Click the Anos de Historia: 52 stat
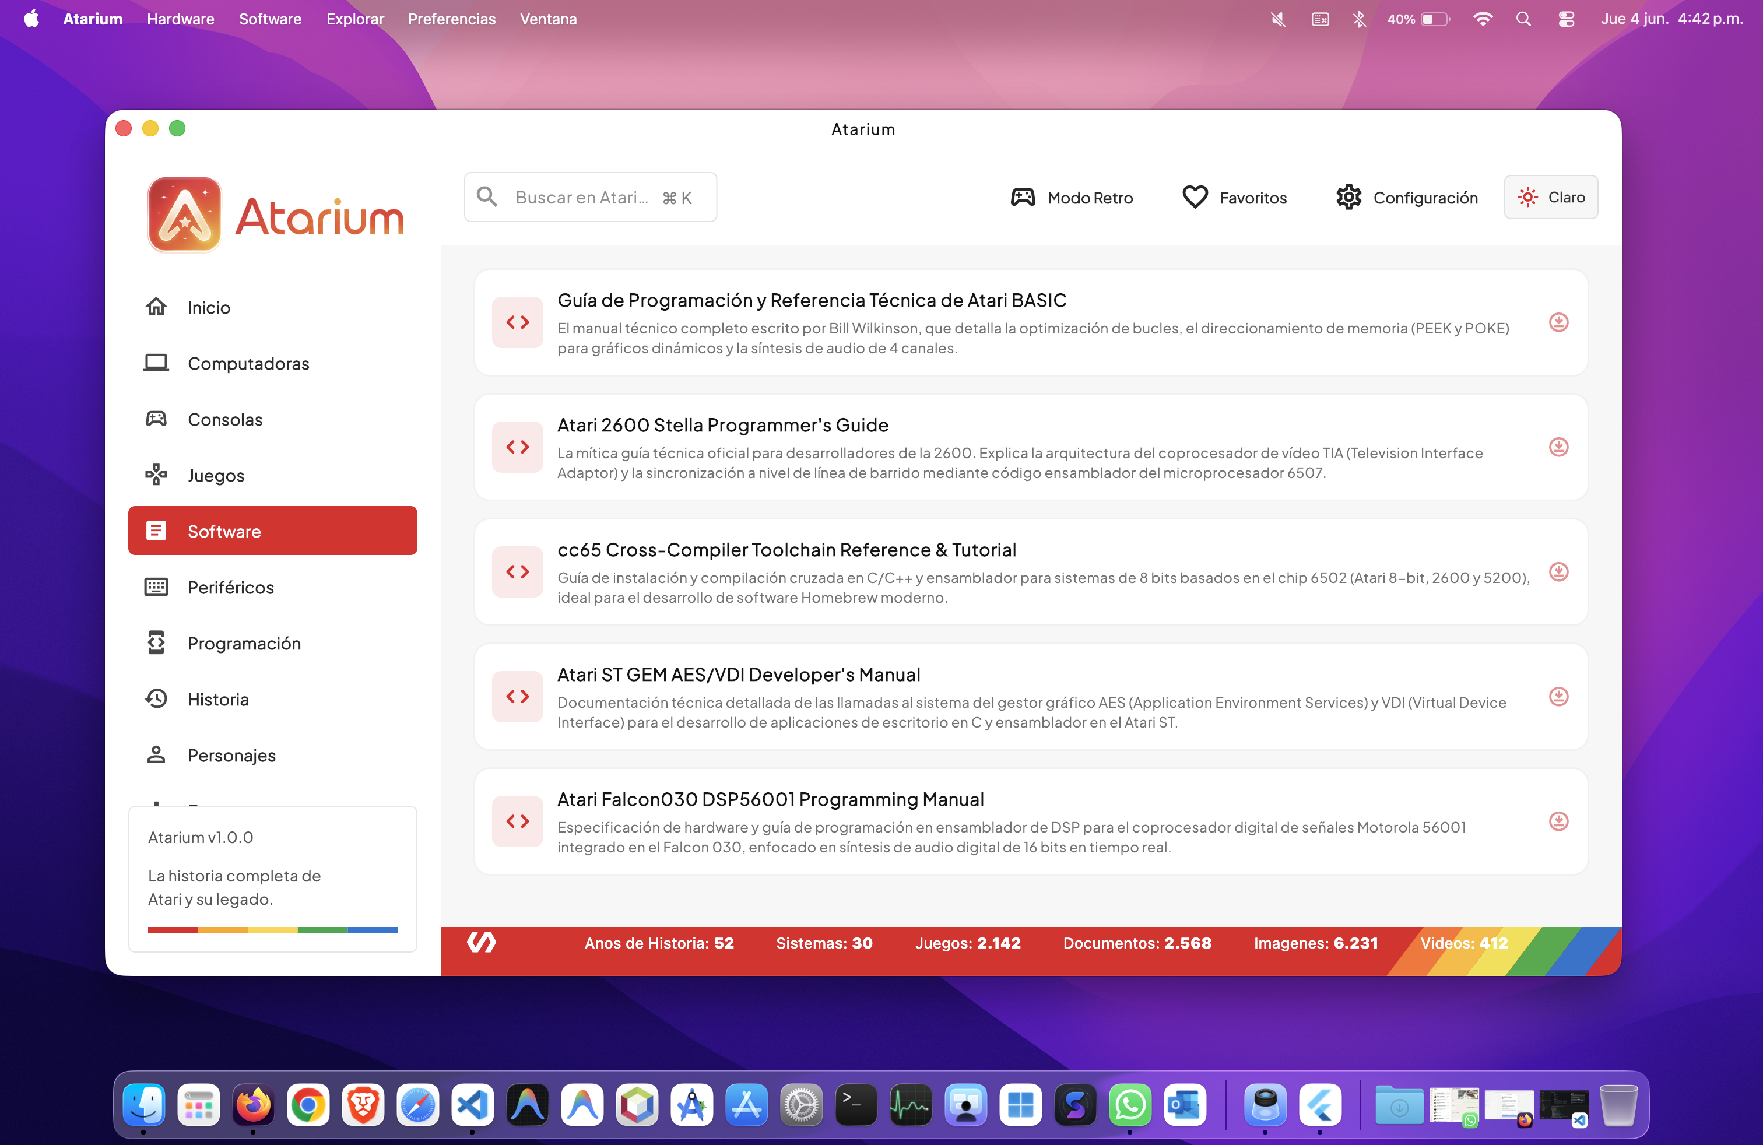This screenshot has height=1145, width=1763. point(659,943)
